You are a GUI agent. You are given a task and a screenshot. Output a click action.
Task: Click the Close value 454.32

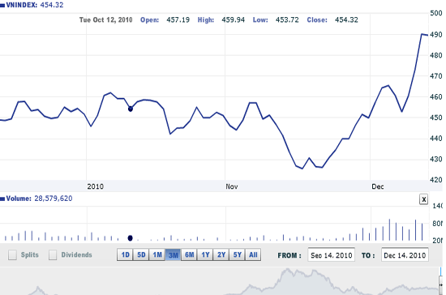click(x=346, y=20)
